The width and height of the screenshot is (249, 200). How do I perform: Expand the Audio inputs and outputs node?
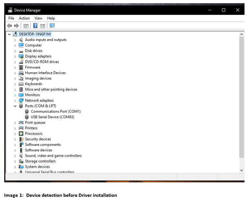(x=15, y=40)
